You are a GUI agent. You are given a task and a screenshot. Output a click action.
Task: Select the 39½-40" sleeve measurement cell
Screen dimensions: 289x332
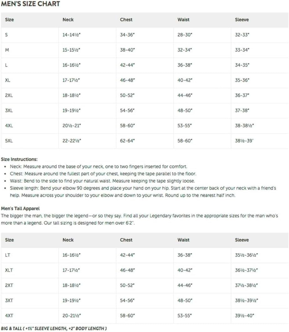(245, 315)
